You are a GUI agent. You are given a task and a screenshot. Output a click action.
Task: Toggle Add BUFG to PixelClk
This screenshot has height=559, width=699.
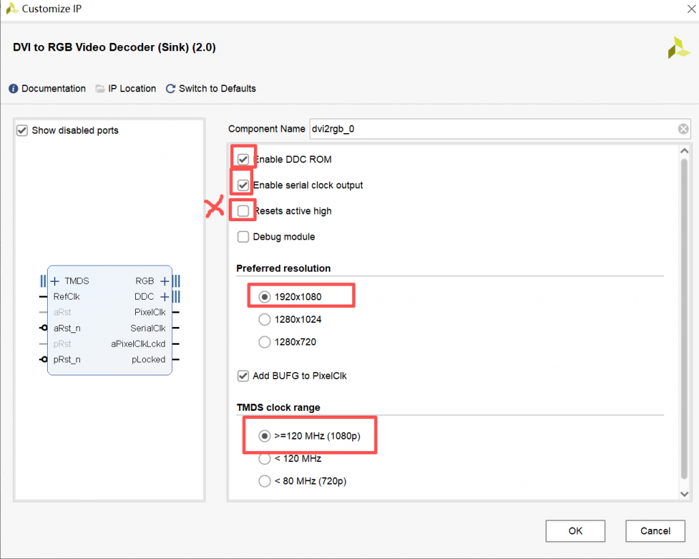tap(243, 375)
